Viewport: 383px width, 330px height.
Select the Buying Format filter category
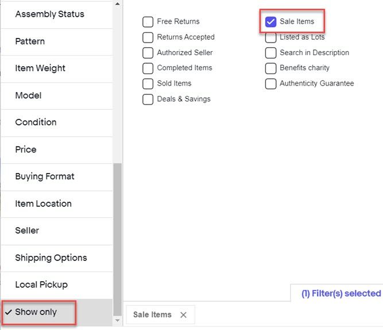[x=57, y=176]
